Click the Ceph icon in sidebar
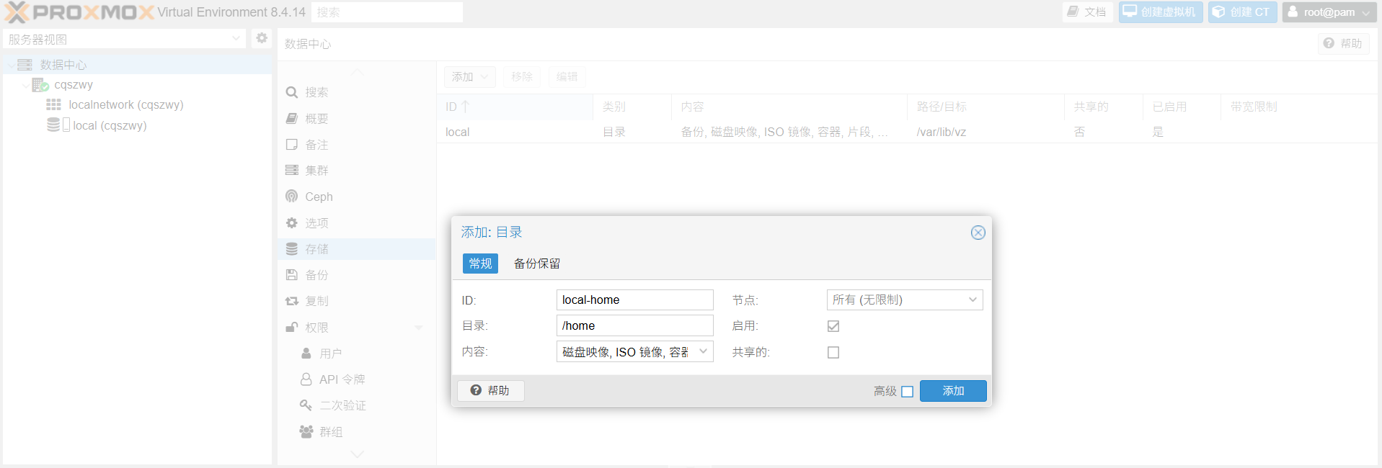Screen dimensions: 1382x468 click(x=292, y=197)
